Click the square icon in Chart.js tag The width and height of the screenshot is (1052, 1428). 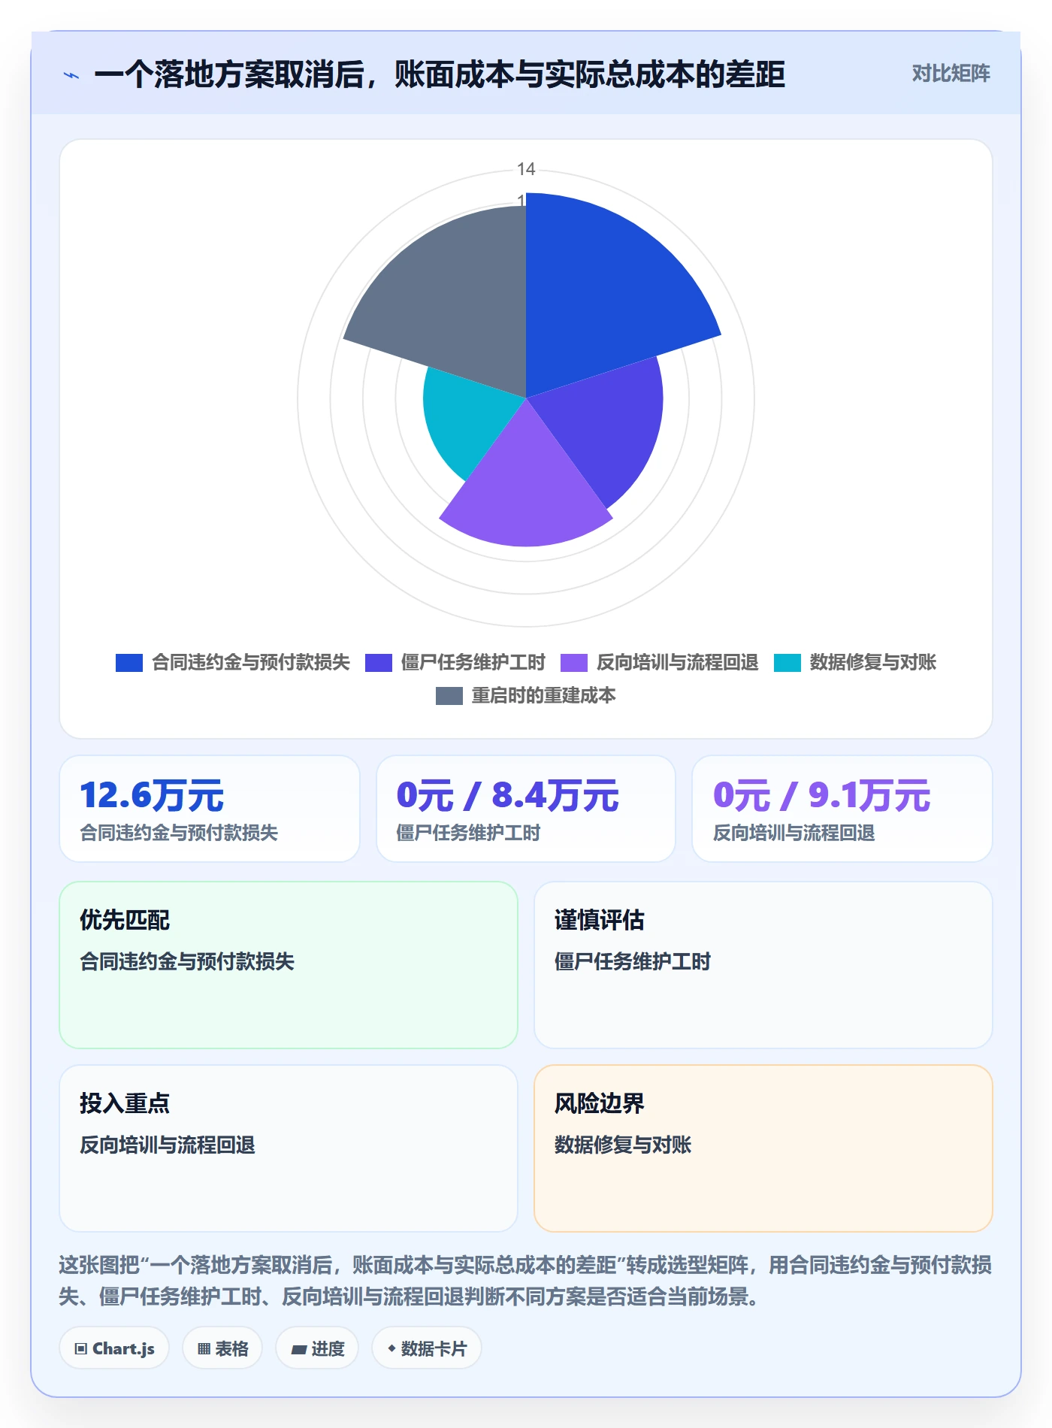point(81,1349)
